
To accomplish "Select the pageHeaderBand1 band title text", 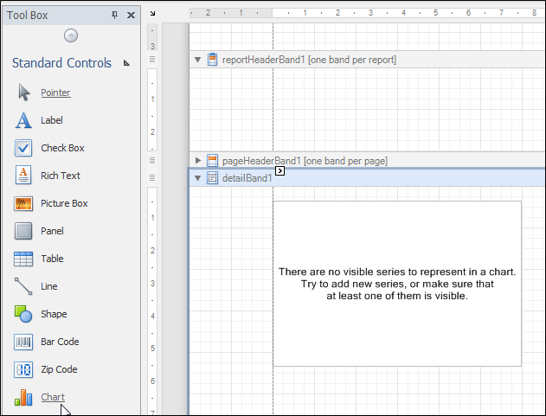I will tap(305, 161).
